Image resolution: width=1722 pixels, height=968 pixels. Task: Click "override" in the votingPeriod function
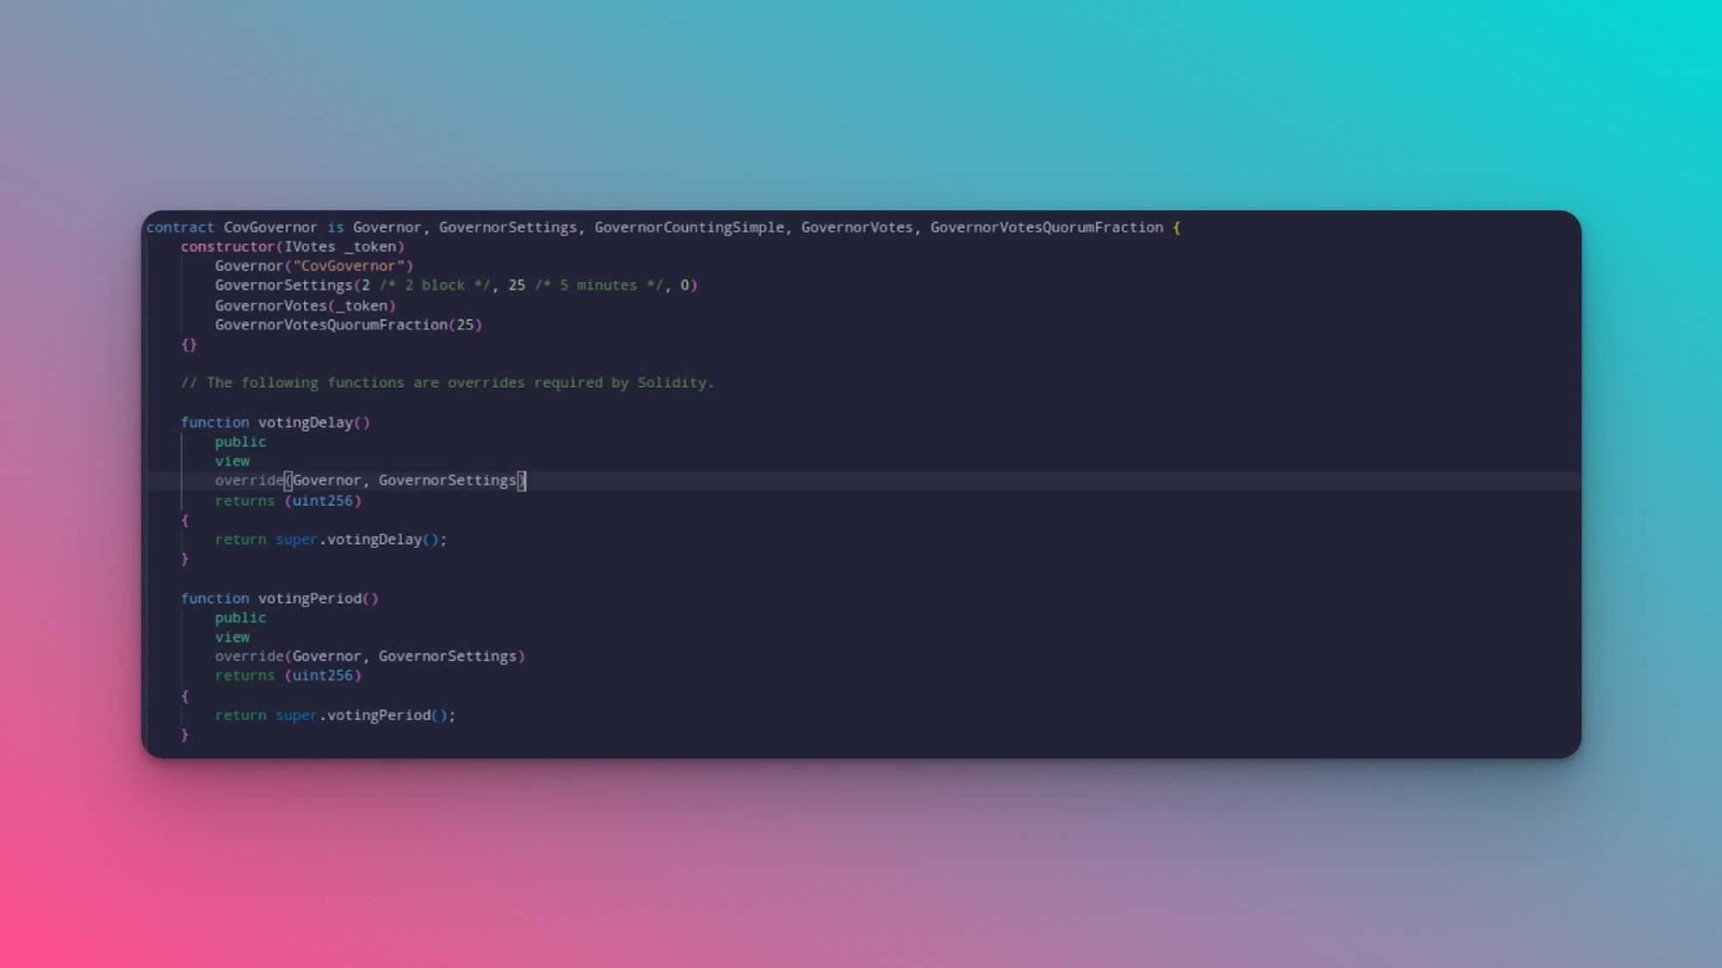pyautogui.click(x=249, y=657)
